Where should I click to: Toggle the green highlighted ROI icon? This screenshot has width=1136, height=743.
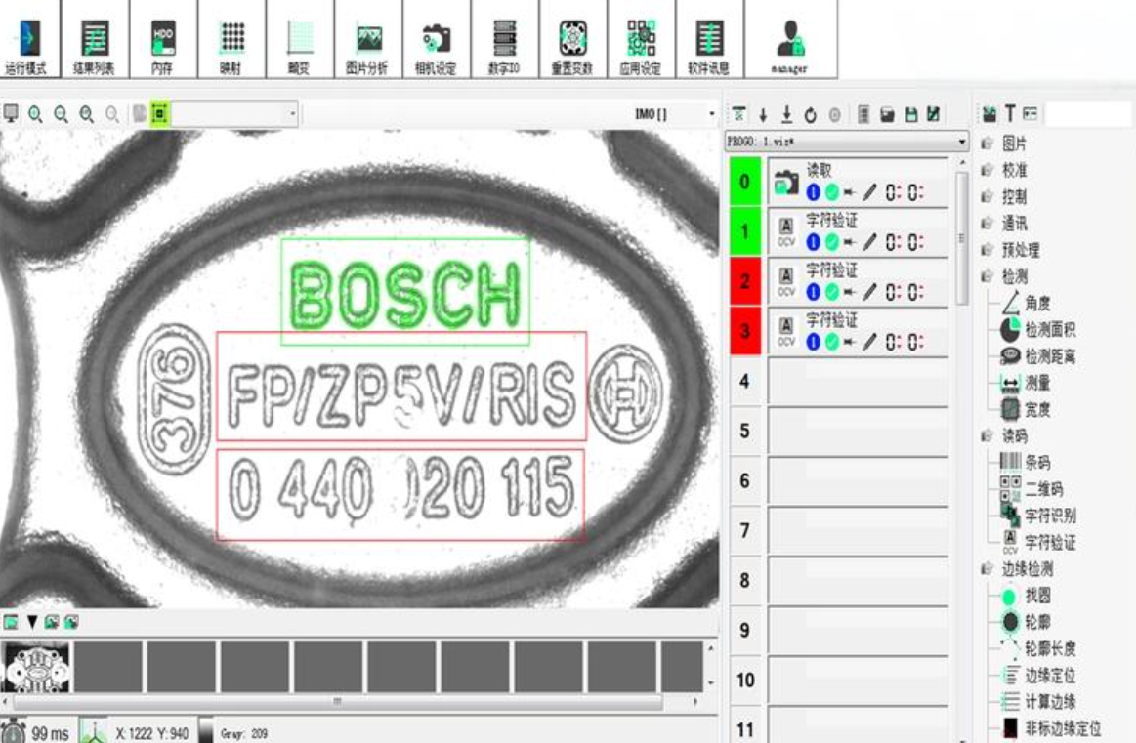coord(159,113)
